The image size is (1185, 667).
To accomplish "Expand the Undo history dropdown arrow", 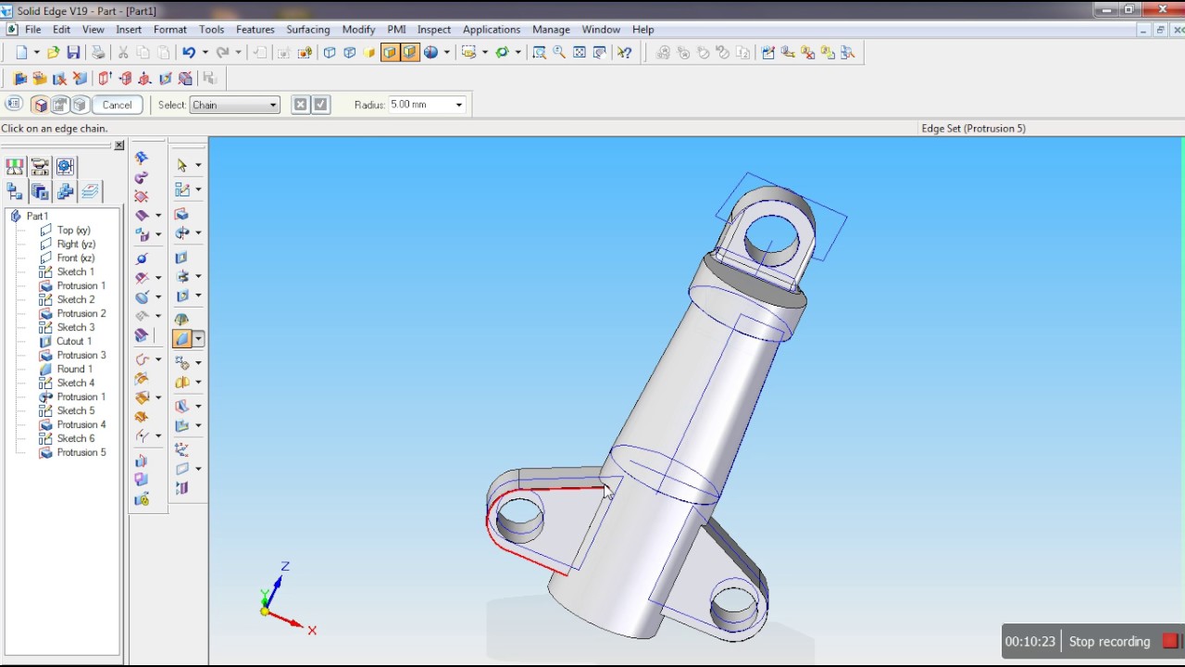I will point(205,53).
